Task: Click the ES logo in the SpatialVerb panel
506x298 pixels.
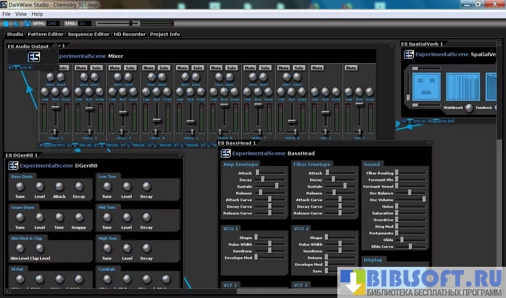Action: 409,55
